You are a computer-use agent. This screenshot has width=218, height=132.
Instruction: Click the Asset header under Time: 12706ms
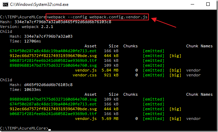[x=91, y=46]
